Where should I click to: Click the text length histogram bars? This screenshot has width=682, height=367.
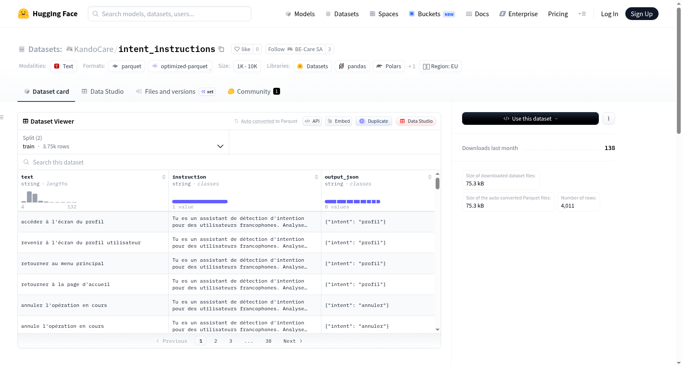(x=49, y=197)
